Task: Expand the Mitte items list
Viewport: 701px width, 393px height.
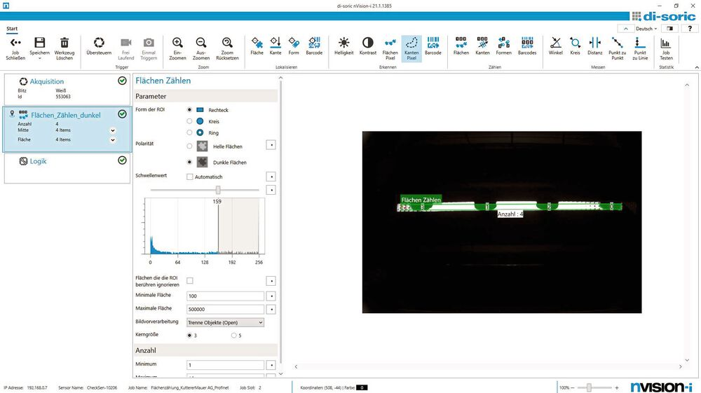Action: (112, 130)
